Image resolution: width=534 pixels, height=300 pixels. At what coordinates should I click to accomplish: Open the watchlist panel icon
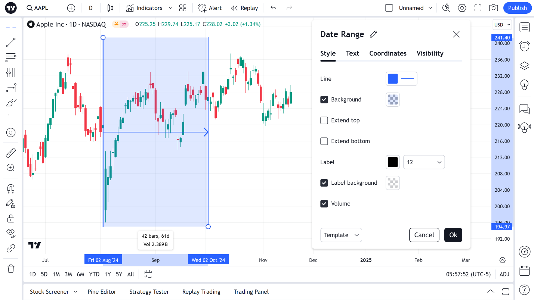point(525,27)
